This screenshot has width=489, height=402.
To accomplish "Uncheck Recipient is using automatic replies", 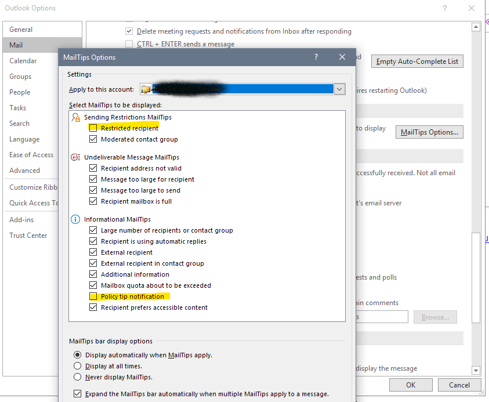I will pos(93,241).
